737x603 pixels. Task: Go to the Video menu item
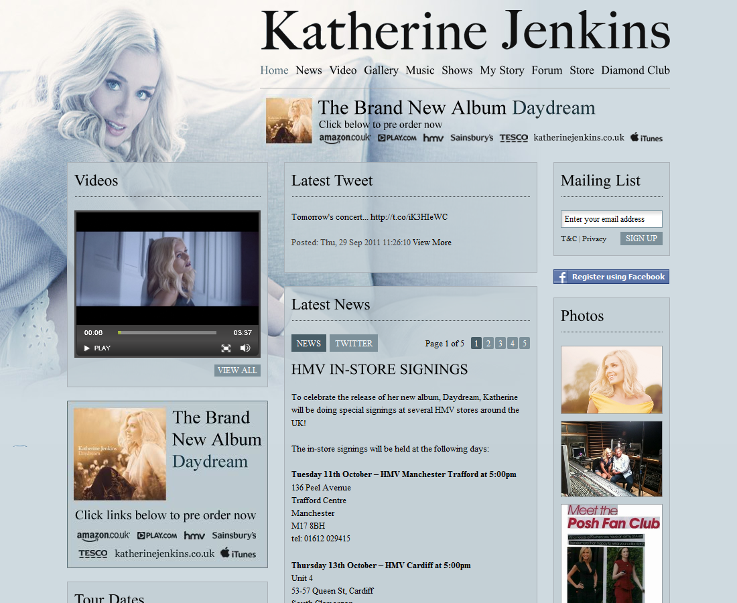[x=342, y=70]
